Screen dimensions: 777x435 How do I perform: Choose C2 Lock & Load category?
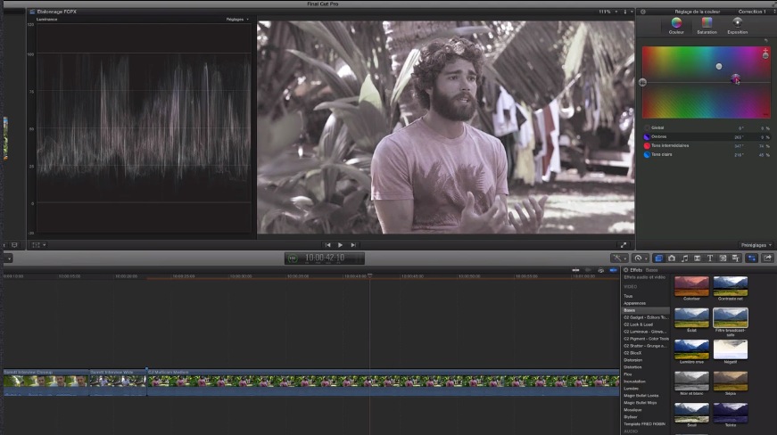point(638,324)
